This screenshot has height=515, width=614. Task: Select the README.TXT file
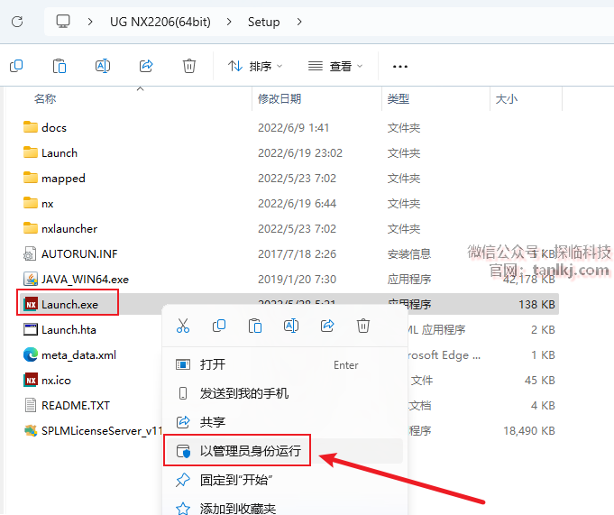tap(75, 405)
